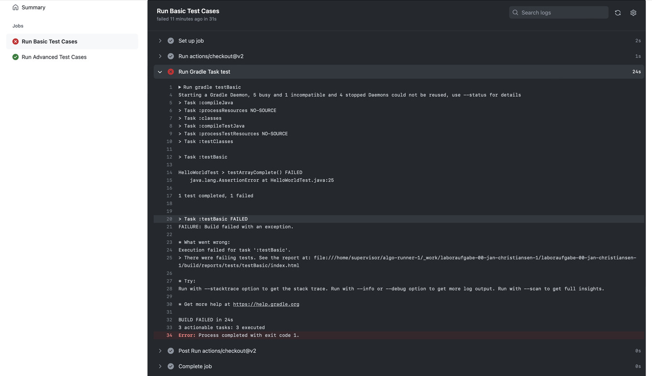Screen dimensions: 652x376
Task: Expand the Complete job step
Action: coord(160,366)
